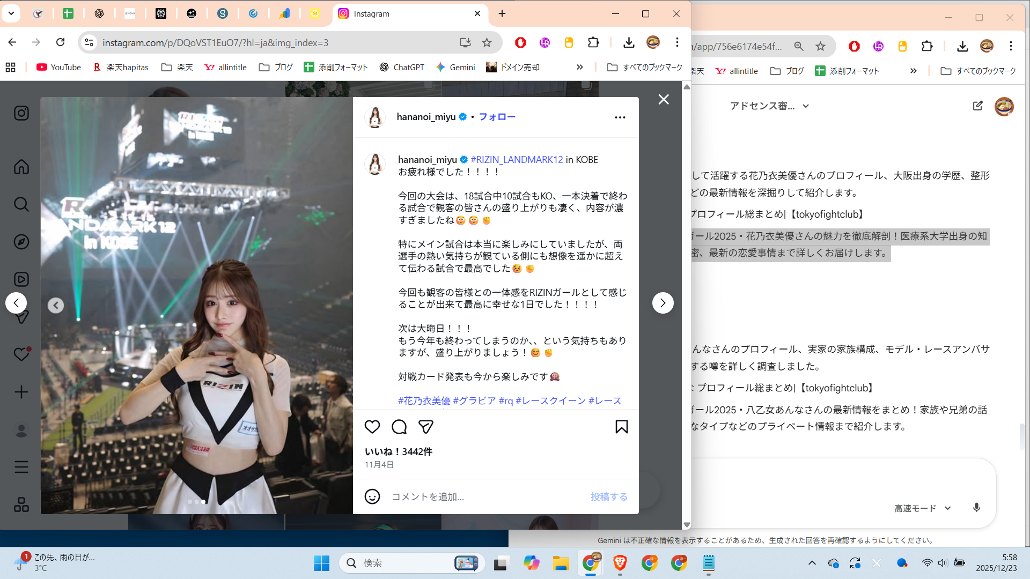1030x579 pixels.
Task: Save the post with bookmark icon
Action: click(621, 427)
